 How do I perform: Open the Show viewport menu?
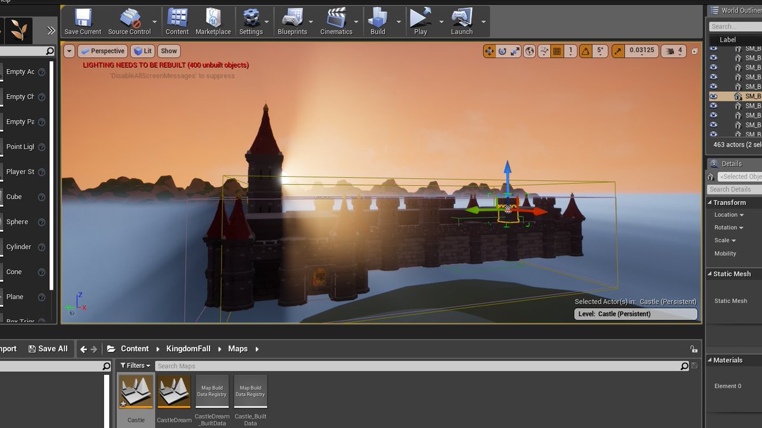point(169,51)
